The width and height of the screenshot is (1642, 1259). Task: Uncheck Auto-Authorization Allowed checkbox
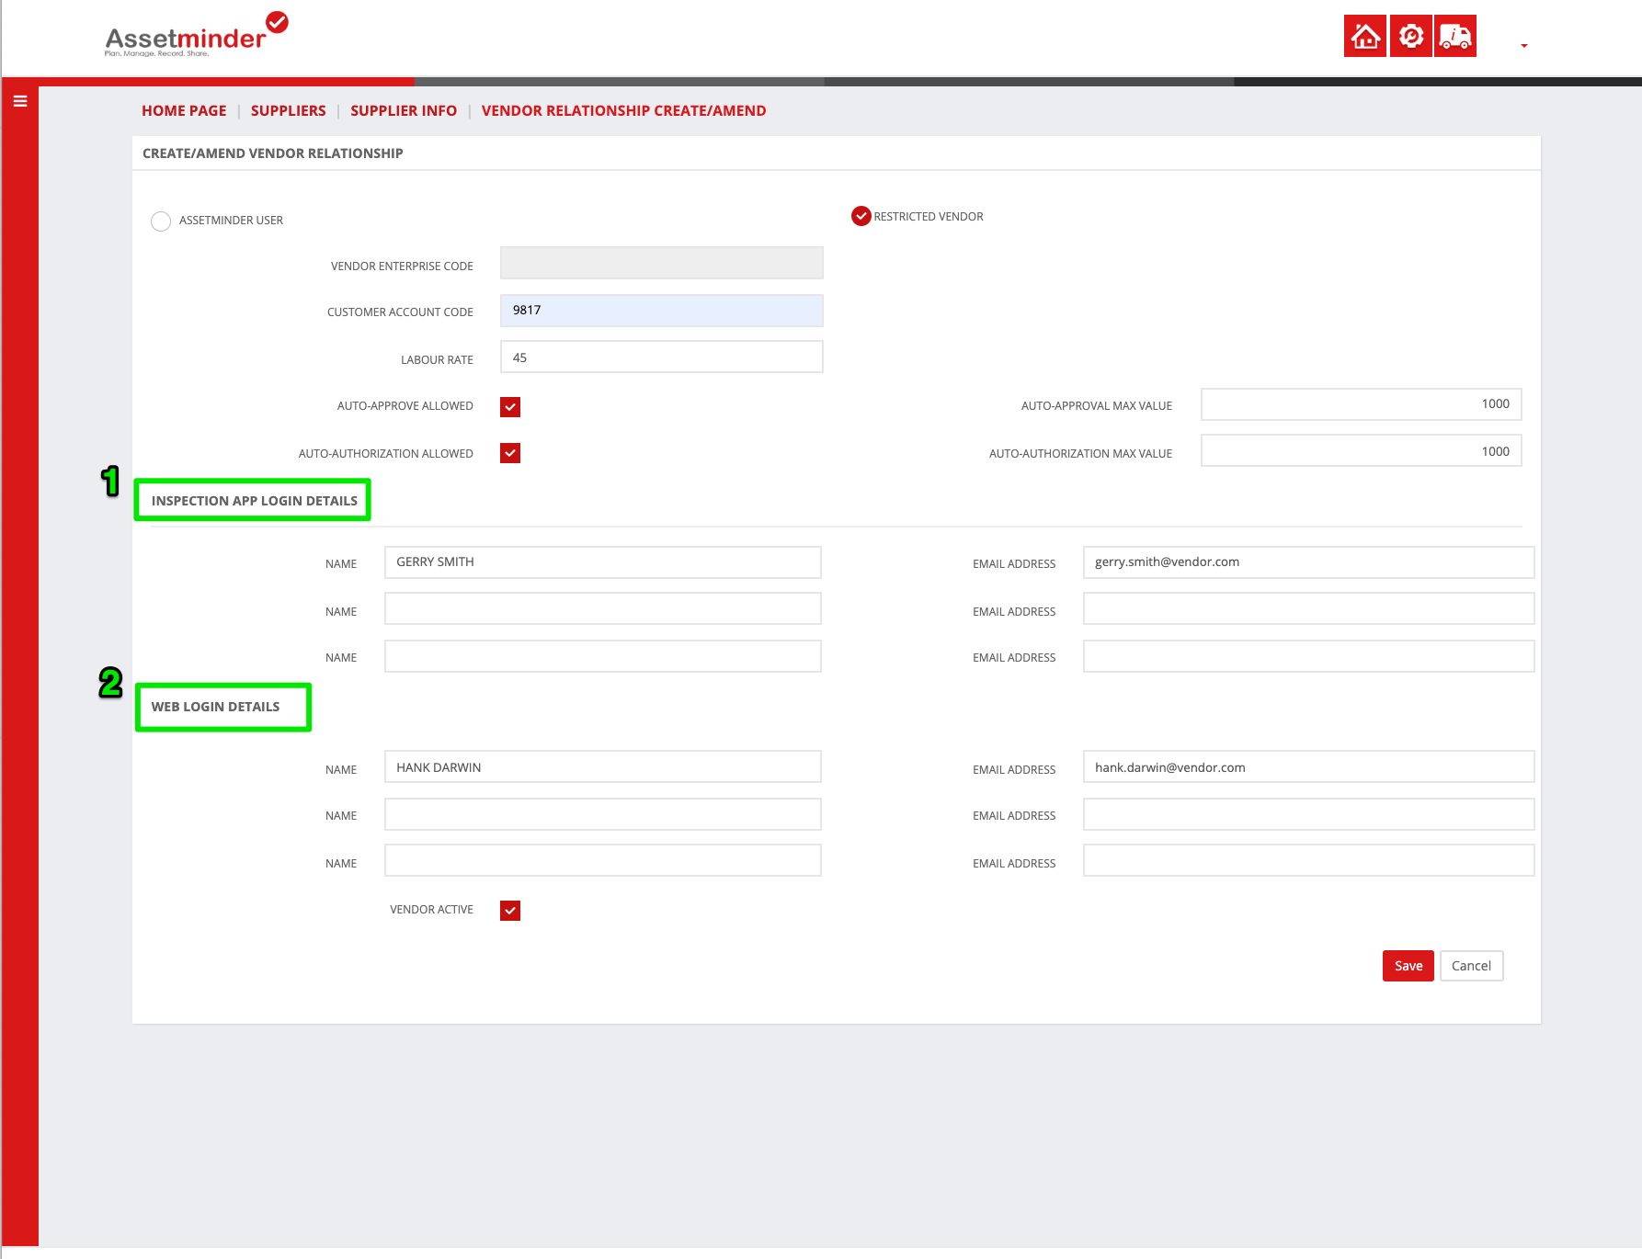[510, 453]
